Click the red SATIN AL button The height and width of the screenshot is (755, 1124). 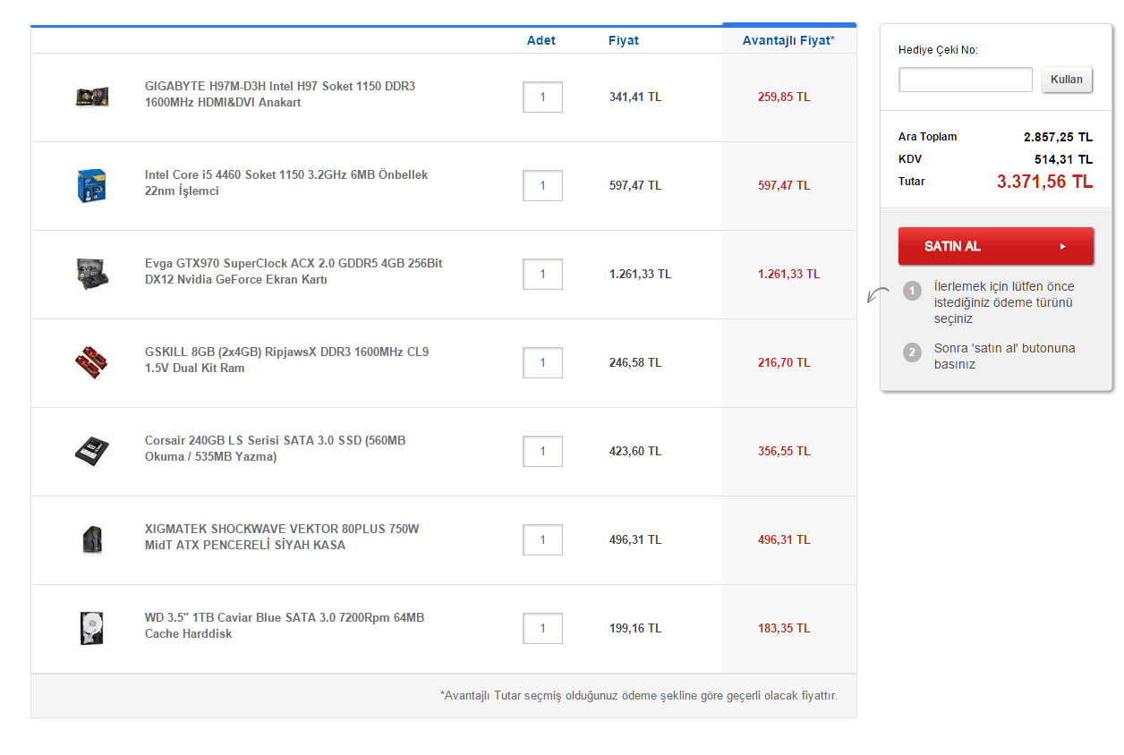point(995,246)
